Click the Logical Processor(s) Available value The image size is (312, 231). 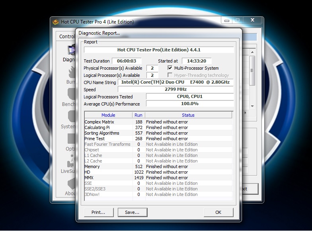coord(152,75)
